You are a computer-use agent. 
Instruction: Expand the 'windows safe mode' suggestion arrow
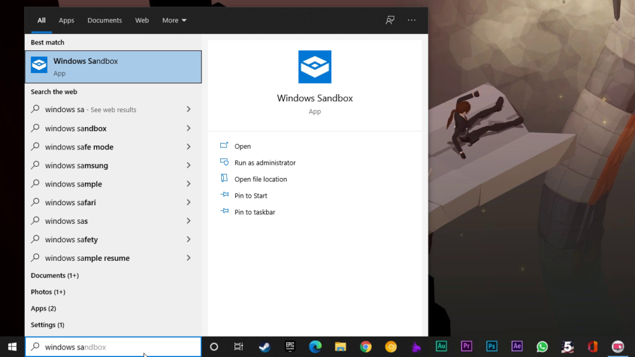tap(189, 147)
